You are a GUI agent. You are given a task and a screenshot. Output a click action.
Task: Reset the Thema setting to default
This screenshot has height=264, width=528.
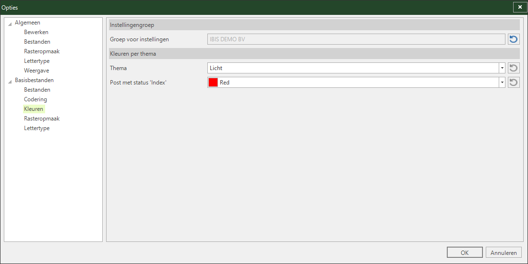(514, 68)
